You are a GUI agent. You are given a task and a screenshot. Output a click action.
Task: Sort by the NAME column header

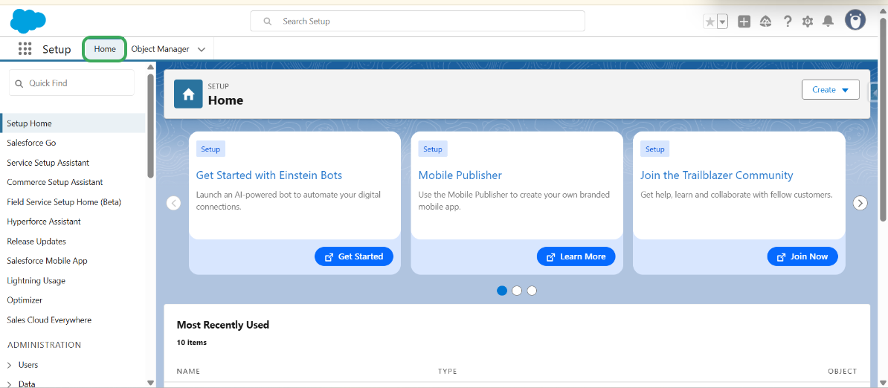coord(188,371)
